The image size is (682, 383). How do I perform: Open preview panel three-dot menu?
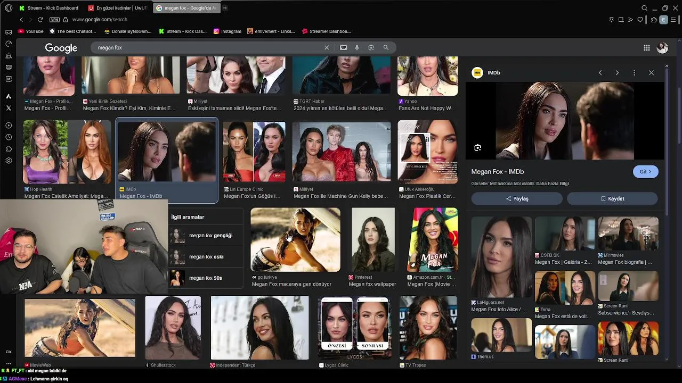tap(634, 73)
